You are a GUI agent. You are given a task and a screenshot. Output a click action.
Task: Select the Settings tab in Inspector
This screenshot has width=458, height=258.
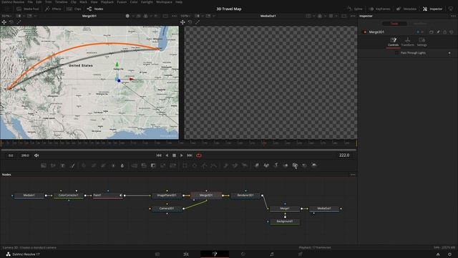[422, 42]
